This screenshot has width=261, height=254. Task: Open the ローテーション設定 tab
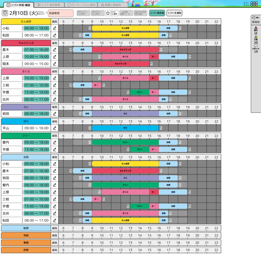pyautogui.click(x=81, y=5)
